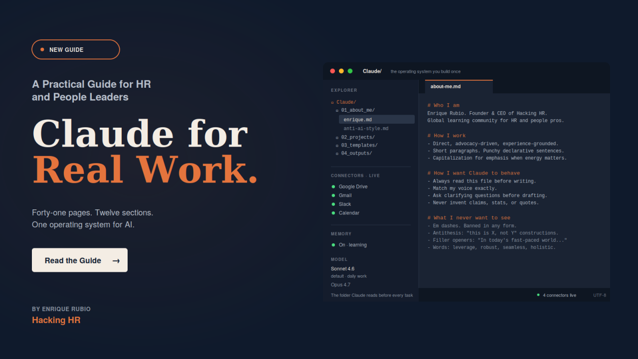Click the folder icon beside root Claude/

tap(332, 103)
